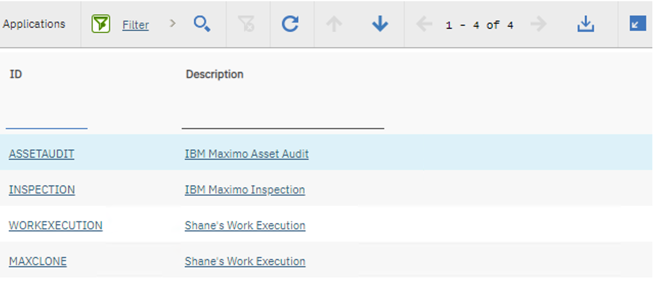This screenshot has height=281, width=655.
Task: Expand the Filter menu chevron
Action: [172, 24]
